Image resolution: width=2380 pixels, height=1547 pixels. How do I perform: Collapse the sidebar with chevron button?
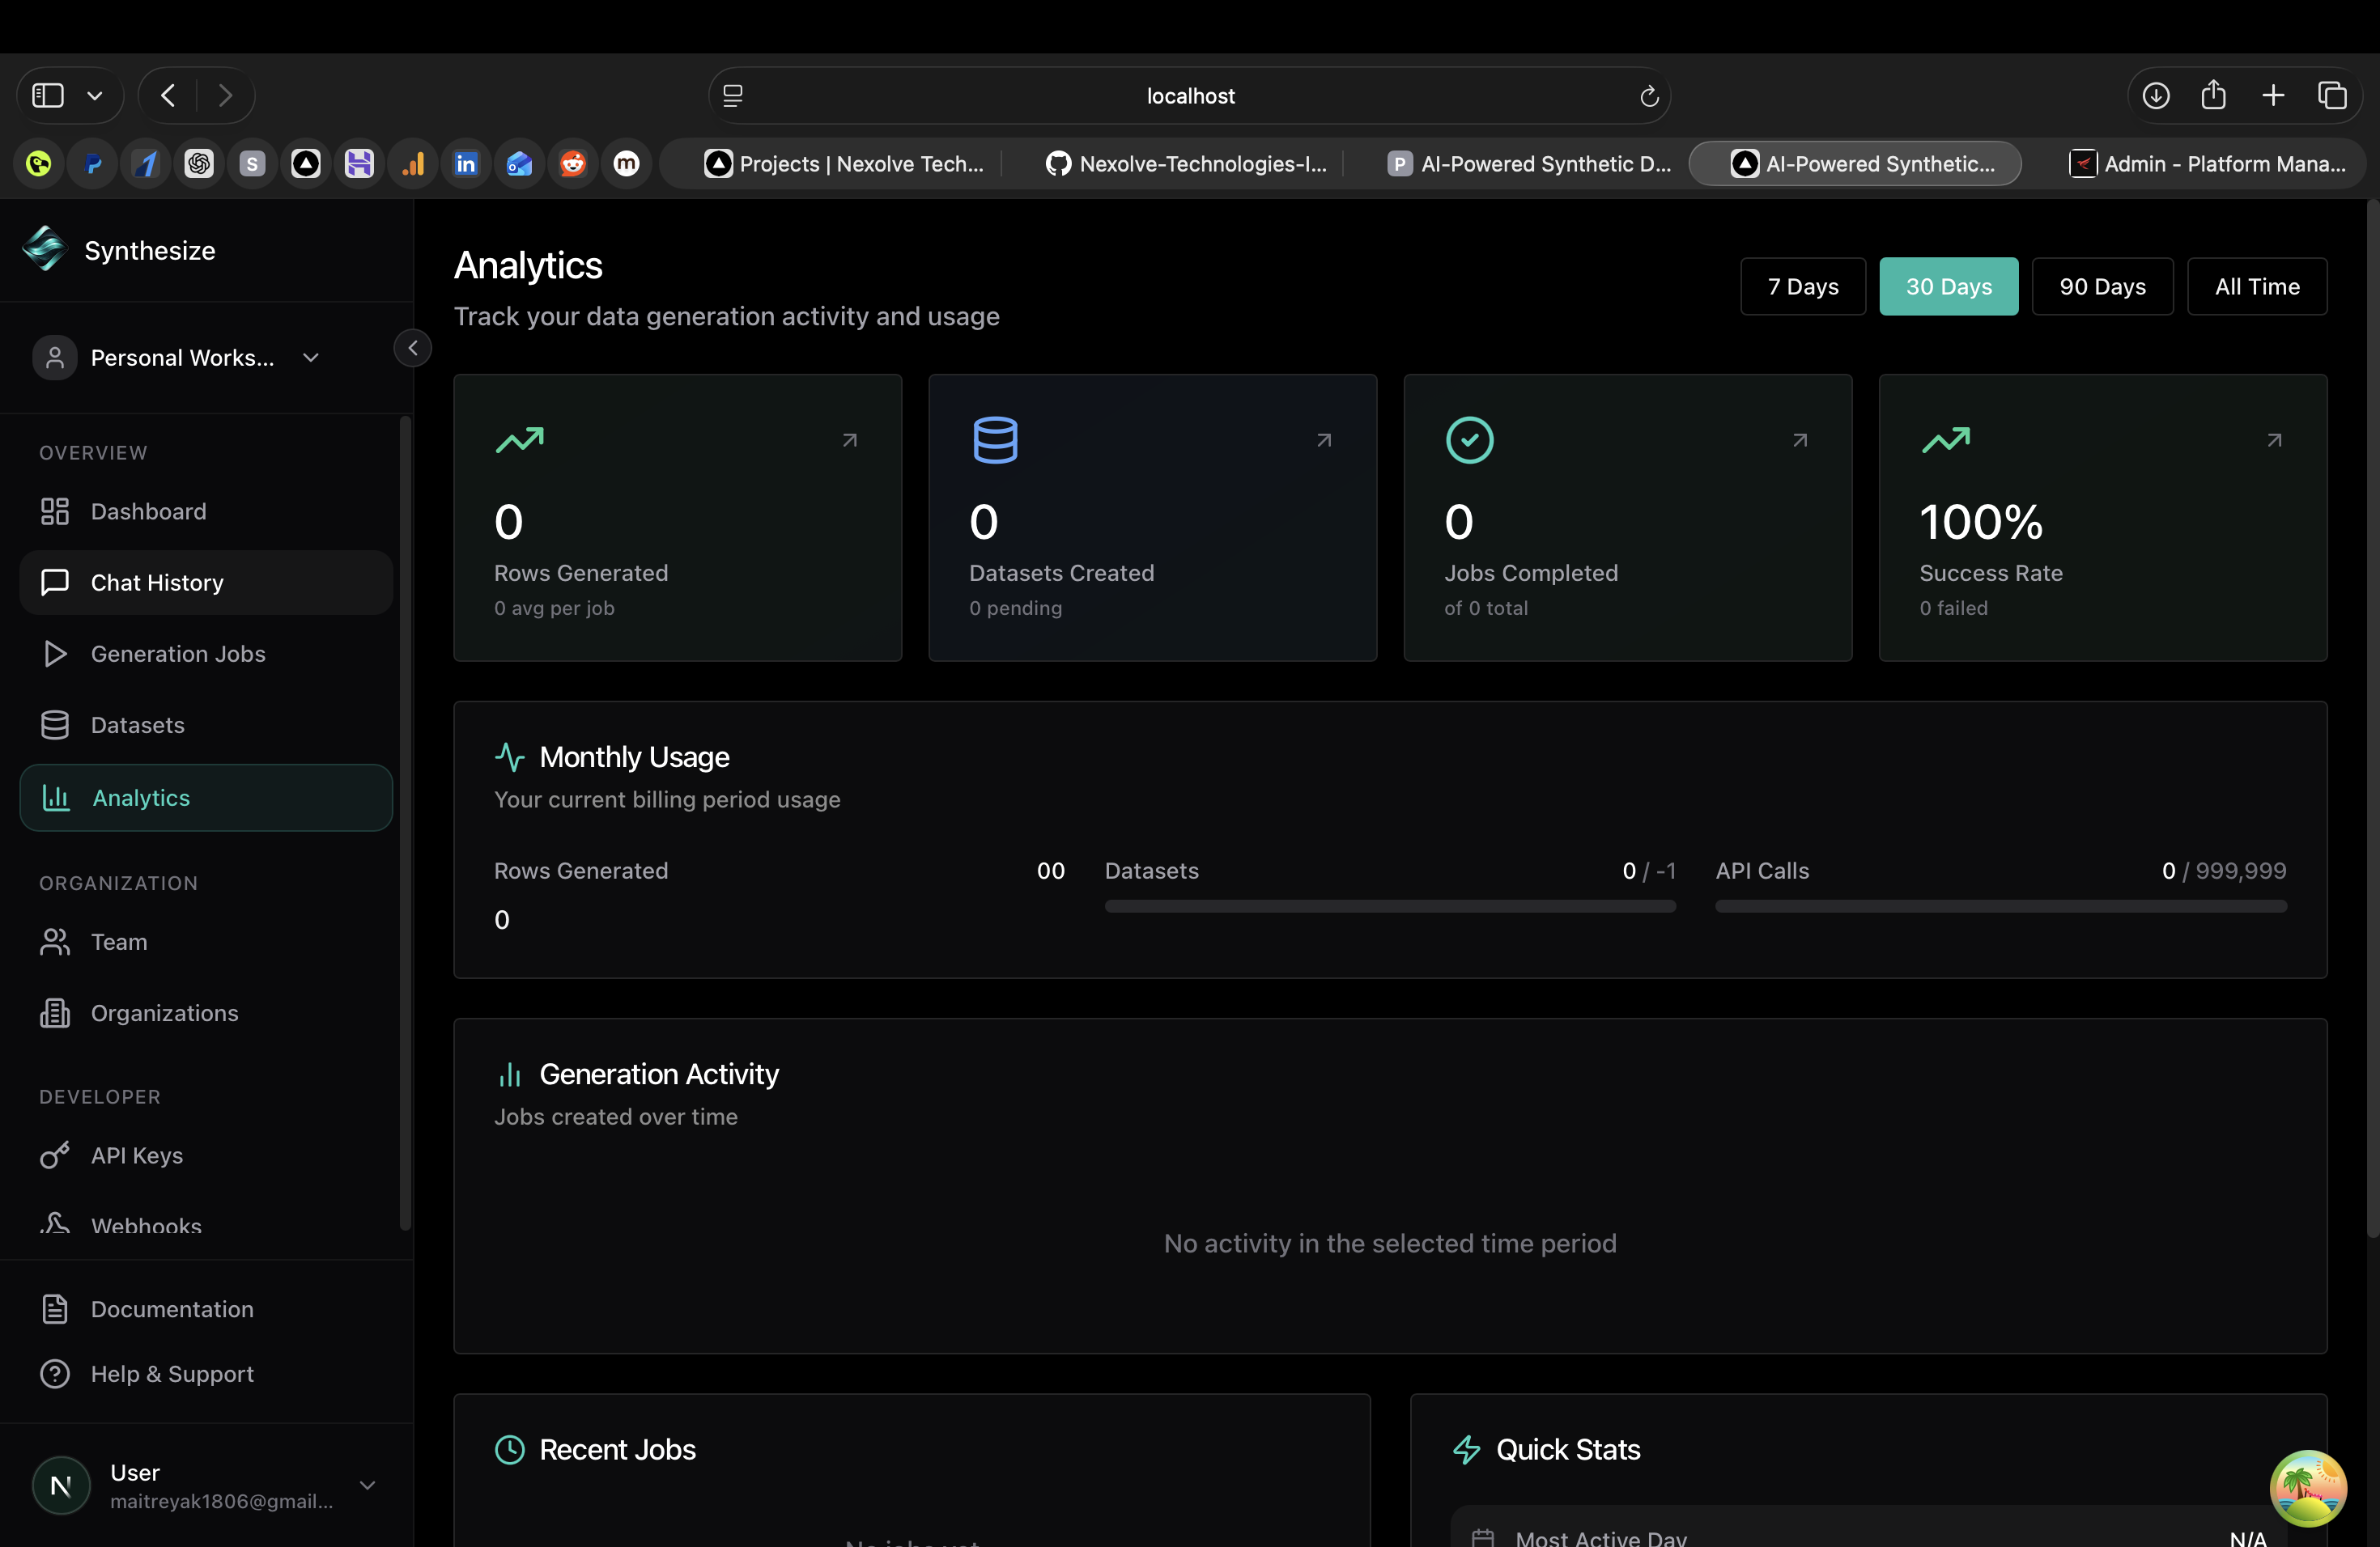412,349
